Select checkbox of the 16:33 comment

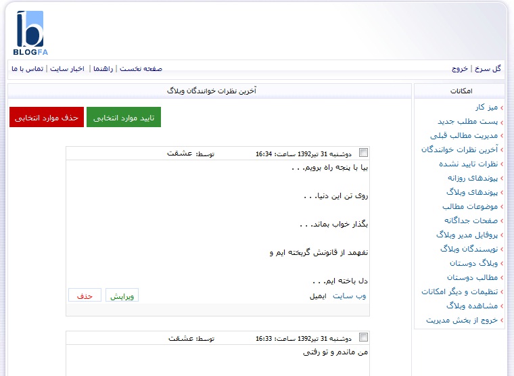[x=364, y=337]
